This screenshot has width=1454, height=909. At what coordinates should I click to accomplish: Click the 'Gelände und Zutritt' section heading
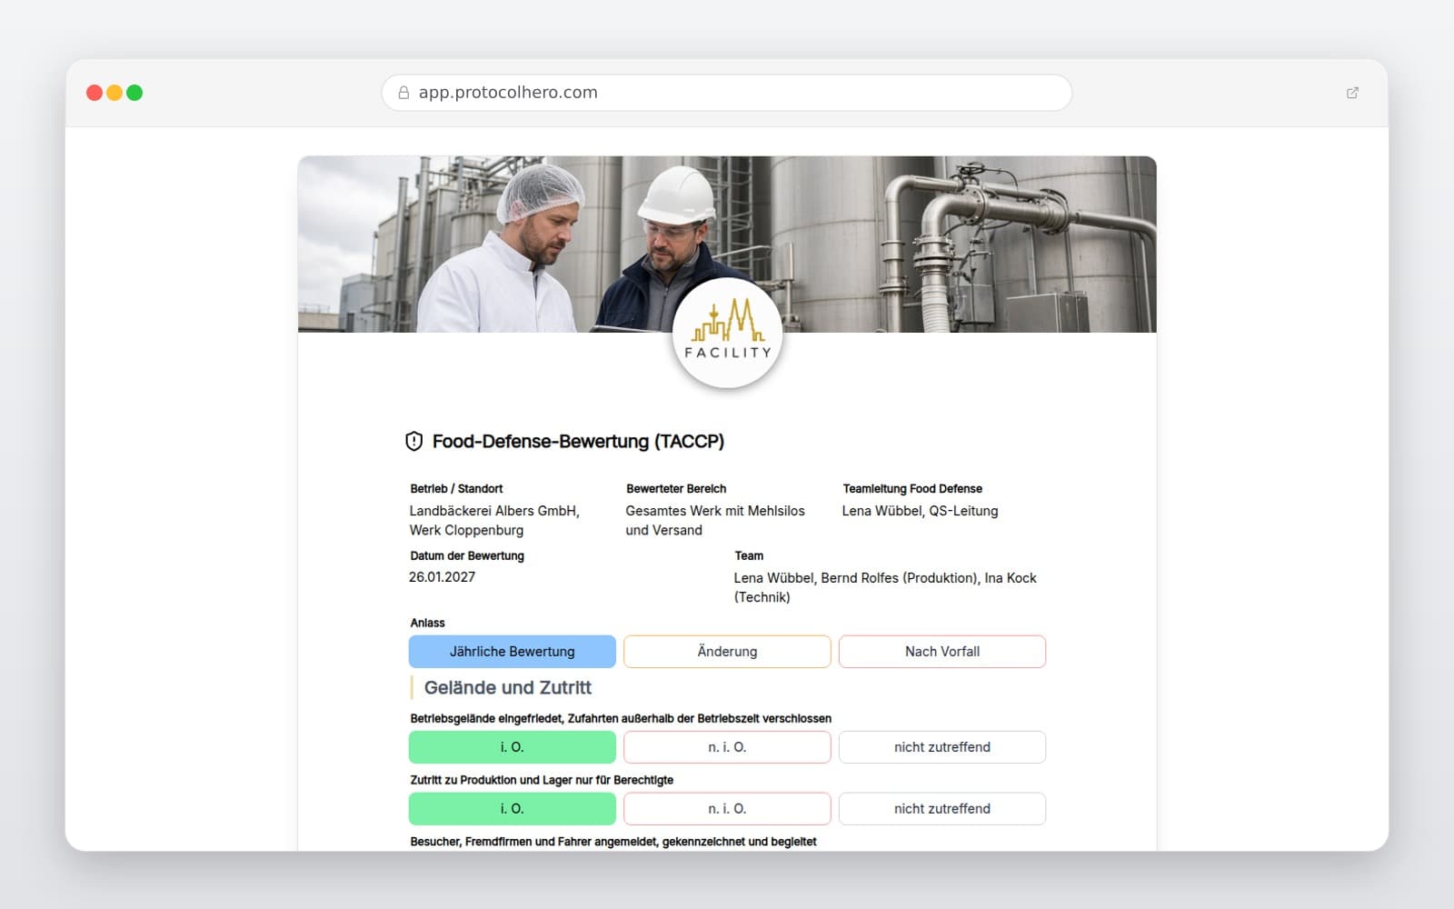tap(508, 688)
